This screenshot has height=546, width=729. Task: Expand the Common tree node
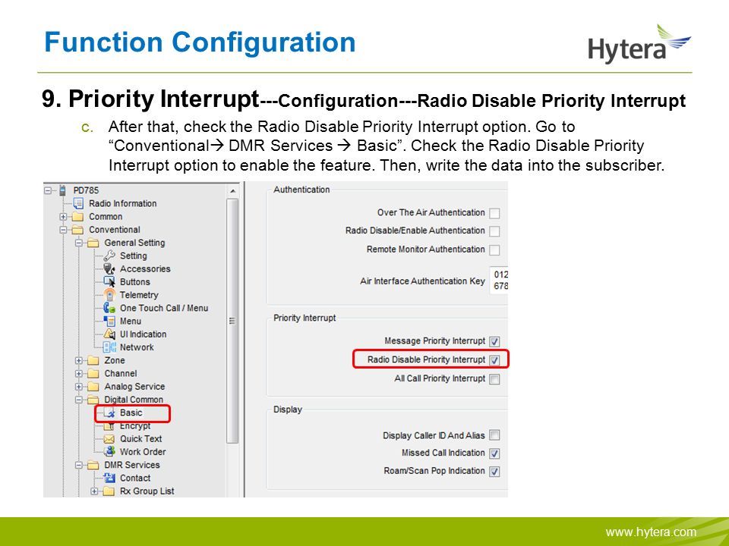click(63, 217)
